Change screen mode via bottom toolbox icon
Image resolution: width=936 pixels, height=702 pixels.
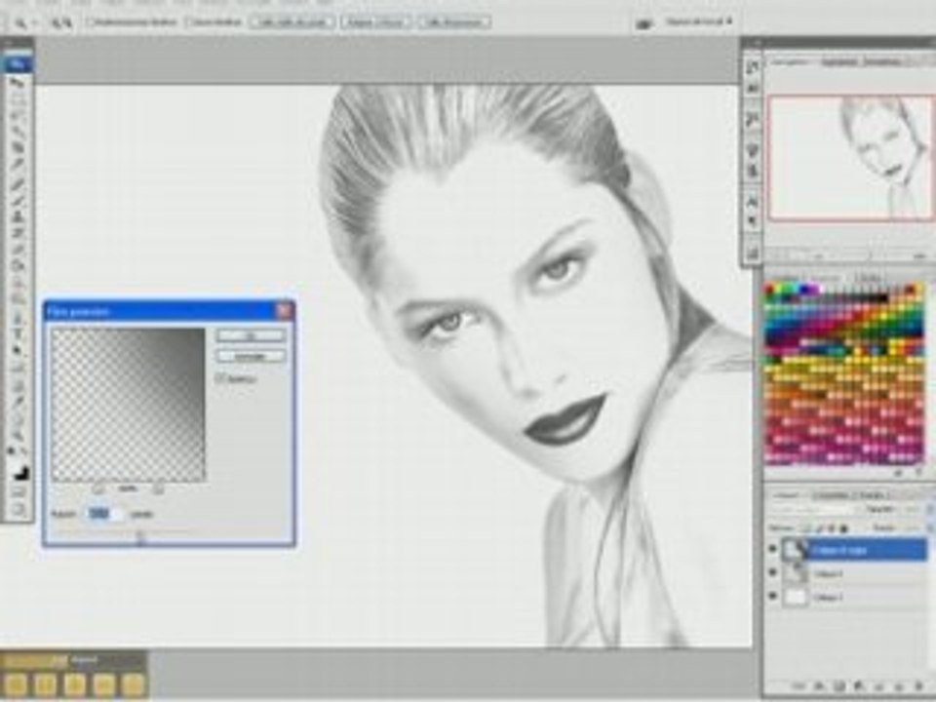18,510
